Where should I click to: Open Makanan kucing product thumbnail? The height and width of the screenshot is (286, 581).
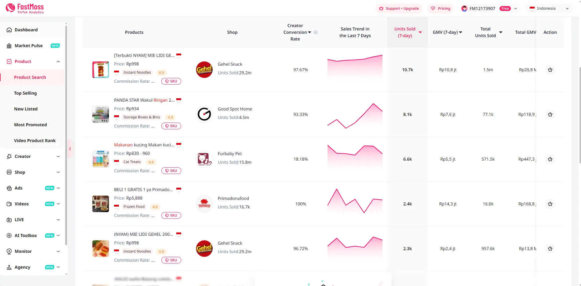[x=101, y=159]
